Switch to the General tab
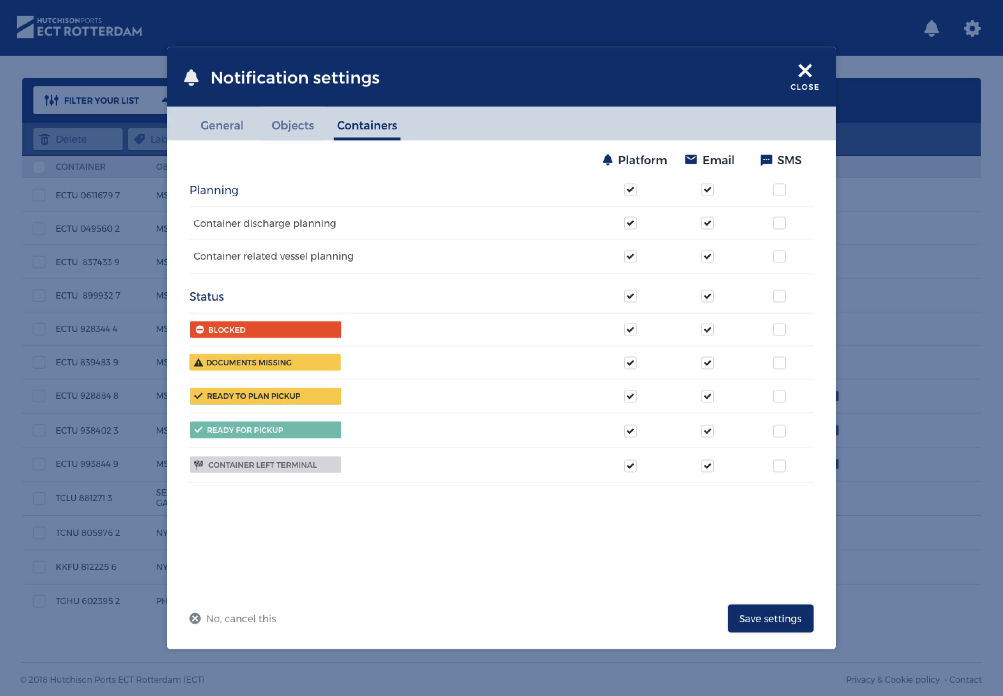The image size is (1003, 696). pos(222,126)
